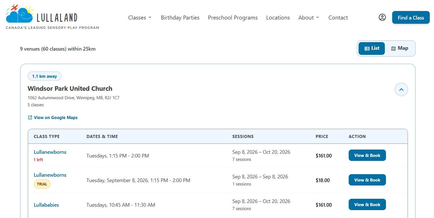The height and width of the screenshot is (218, 434).
Task: Open the user account icon
Action: click(x=382, y=17)
